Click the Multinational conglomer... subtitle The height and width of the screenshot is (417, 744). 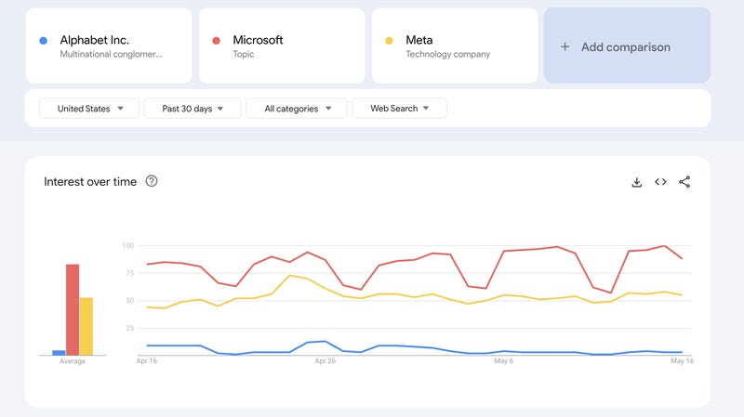point(111,54)
